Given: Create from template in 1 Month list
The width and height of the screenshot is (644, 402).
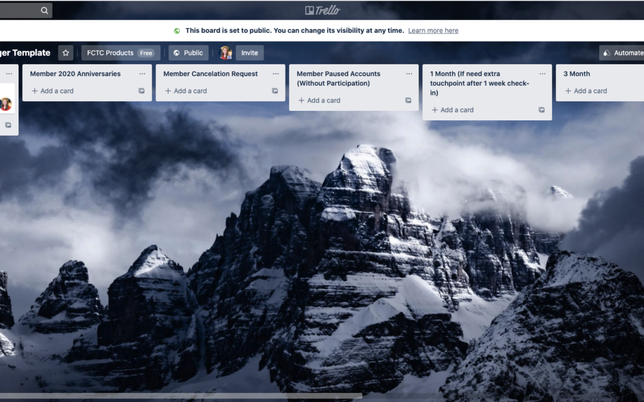Looking at the screenshot, I should click(541, 110).
